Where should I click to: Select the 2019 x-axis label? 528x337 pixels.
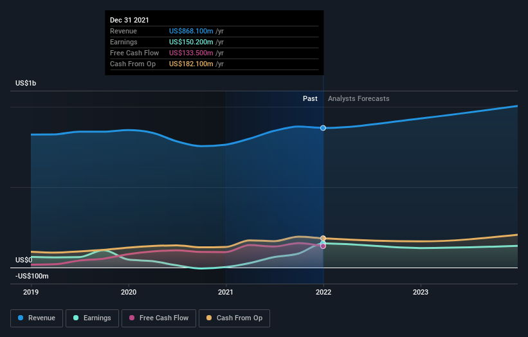click(x=31, y=292)
